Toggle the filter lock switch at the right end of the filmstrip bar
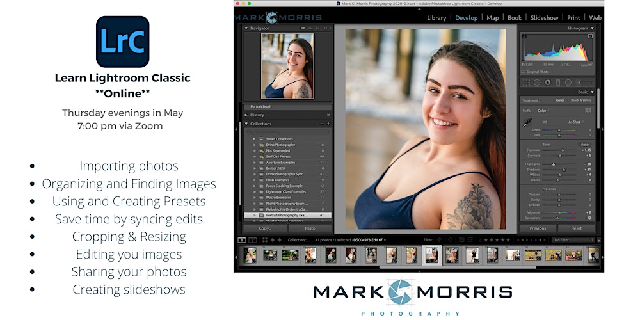 click(598, 240)
